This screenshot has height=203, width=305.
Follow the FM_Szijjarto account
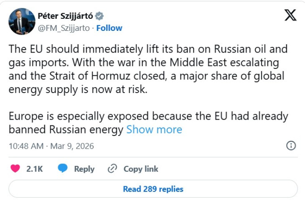pos(109,28)
